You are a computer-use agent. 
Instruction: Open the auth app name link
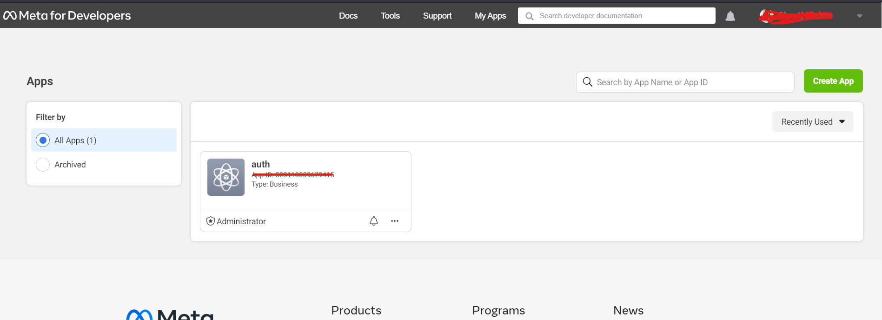point(260,164)
